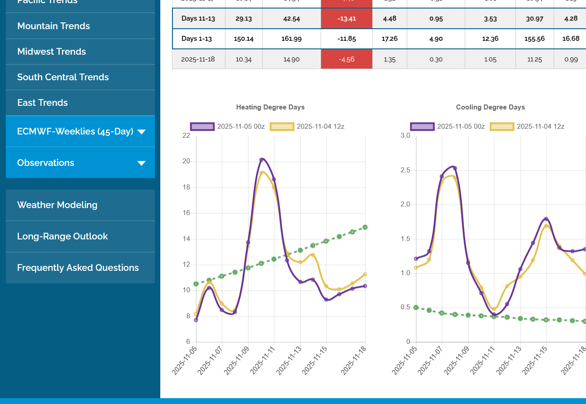Viewport: 586px width, 404px height.
Task: Select the red -13.41 table cell
Action: click(346, 18)
